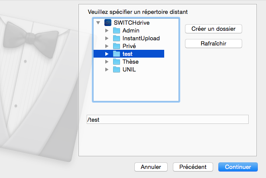Click the Annuler button

[x=151, y=167]
